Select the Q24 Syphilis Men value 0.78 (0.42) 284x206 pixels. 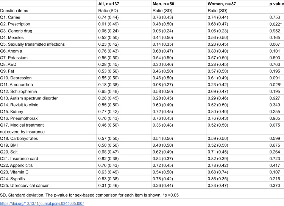[x=163, y=179]
